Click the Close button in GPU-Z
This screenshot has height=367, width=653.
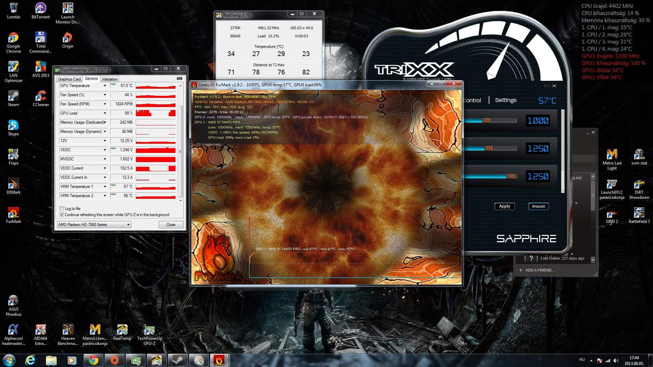pos(171,225)
